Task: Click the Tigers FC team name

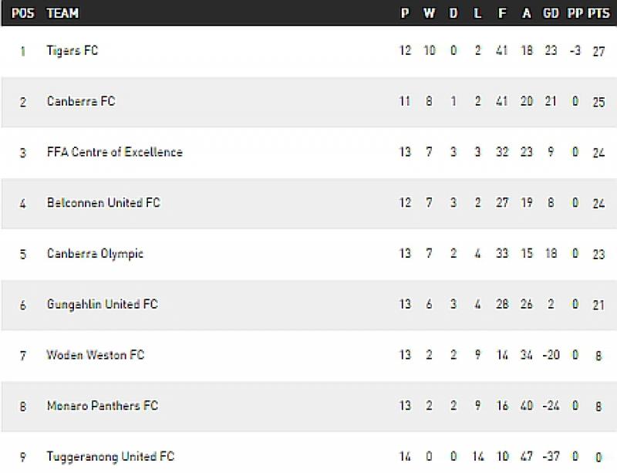Action: point(72,51)
